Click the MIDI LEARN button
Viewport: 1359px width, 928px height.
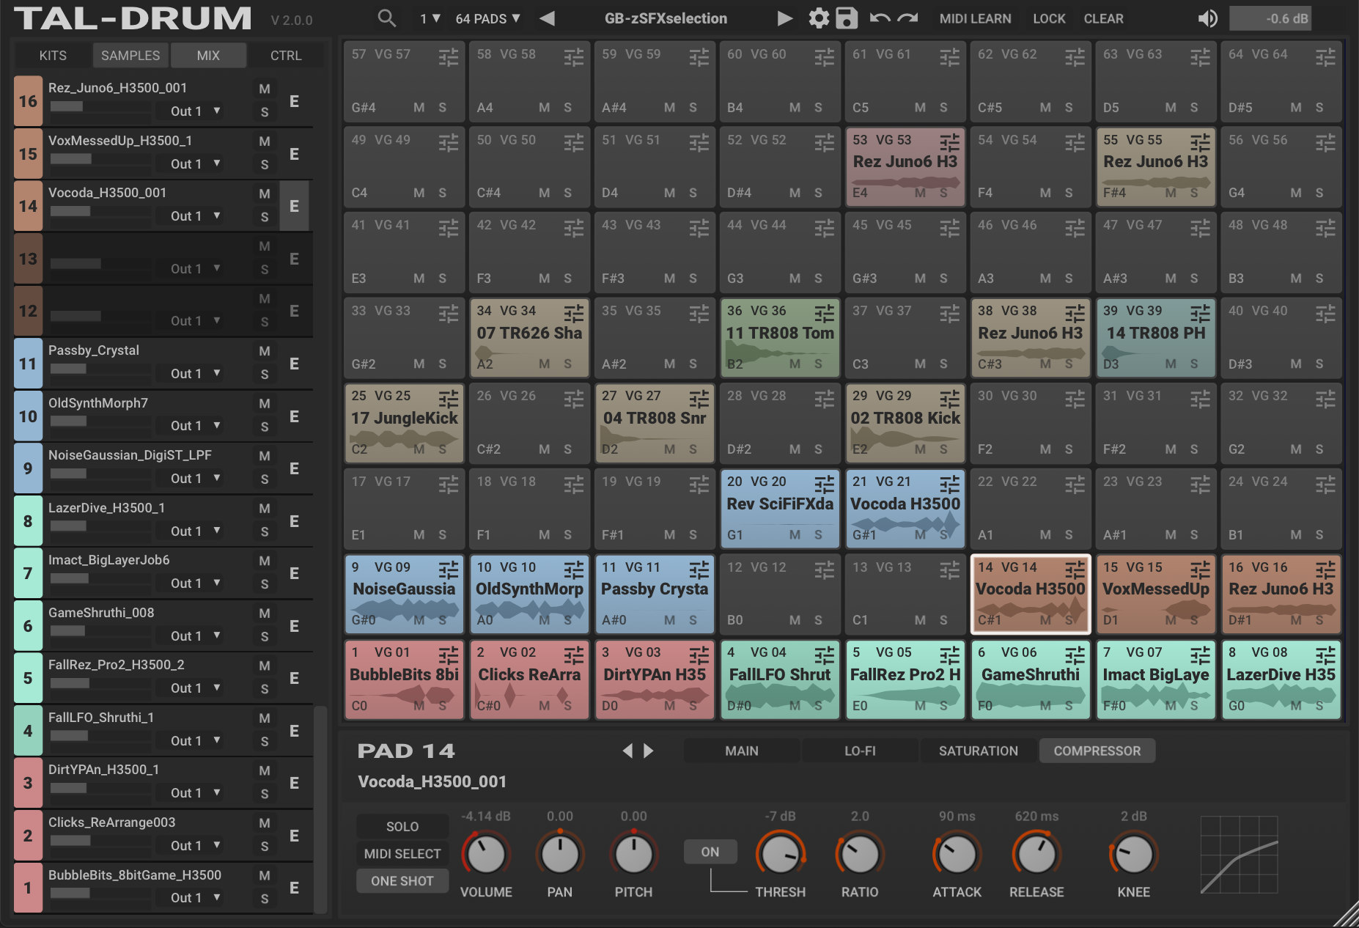pos(975,18)
